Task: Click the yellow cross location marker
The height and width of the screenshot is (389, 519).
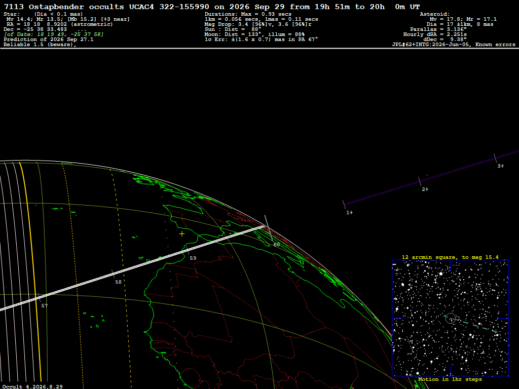Action: 182,234
